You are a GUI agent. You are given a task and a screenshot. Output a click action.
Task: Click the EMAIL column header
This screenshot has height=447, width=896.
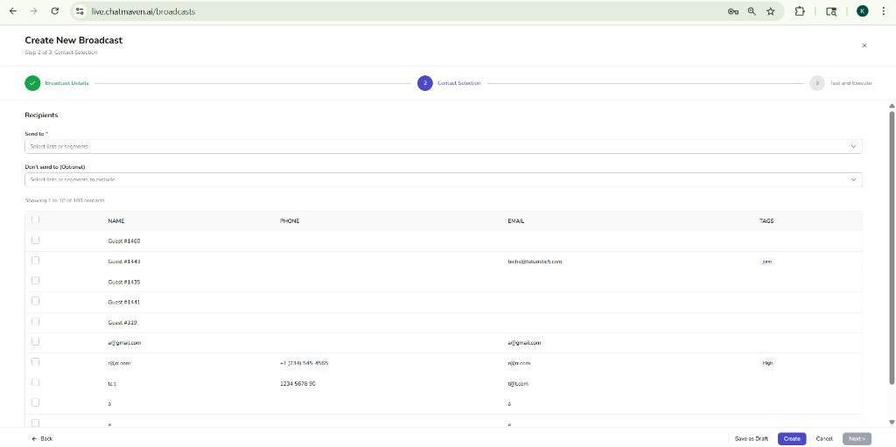click(516, 220)
